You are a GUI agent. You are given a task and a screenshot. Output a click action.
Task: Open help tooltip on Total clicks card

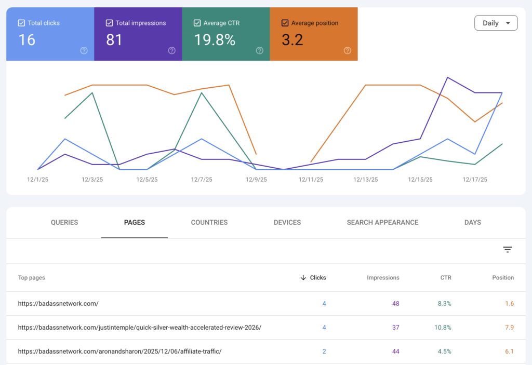[84, 50]
